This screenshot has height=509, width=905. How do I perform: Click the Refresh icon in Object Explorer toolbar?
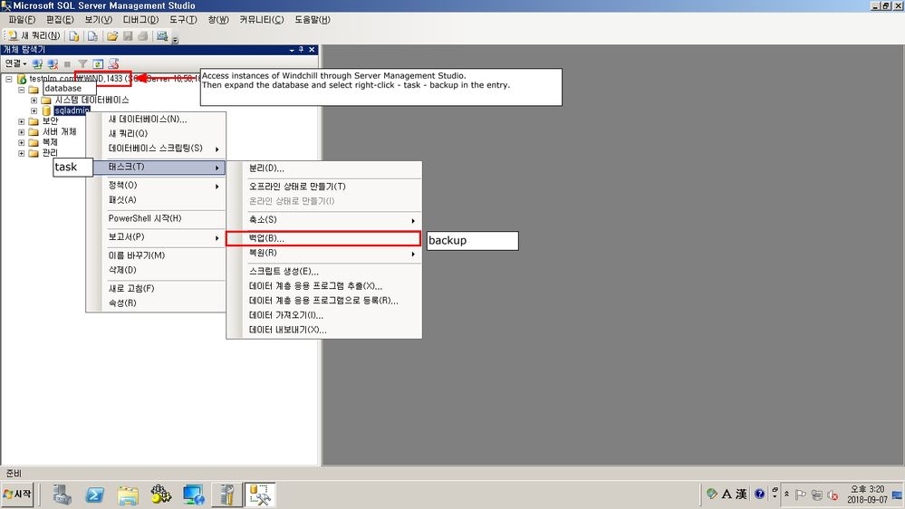98,63
